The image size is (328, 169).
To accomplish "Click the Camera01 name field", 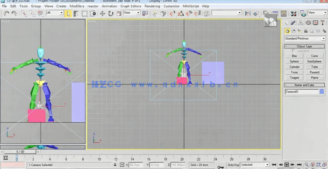I will (x=302, y=92).
